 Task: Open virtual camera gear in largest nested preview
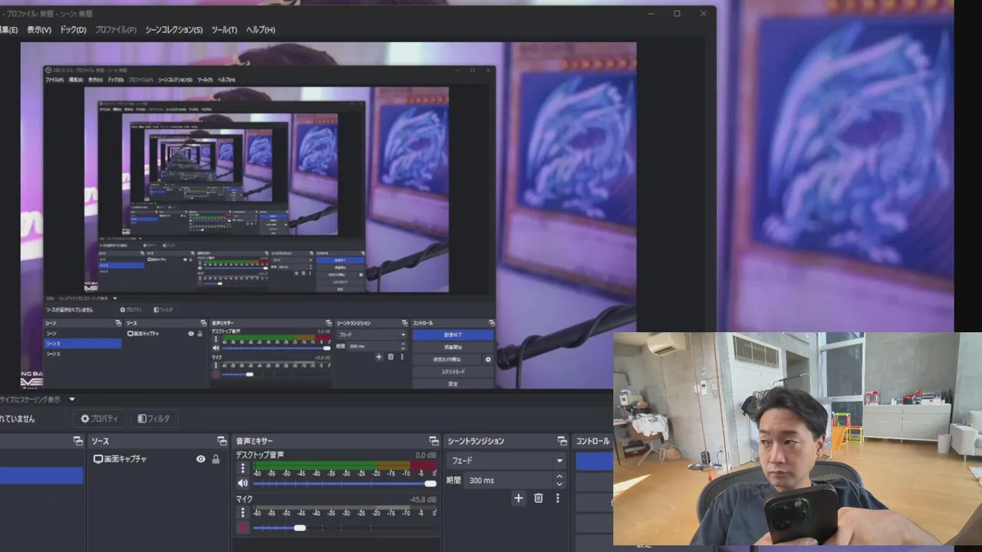pos(488,360)
